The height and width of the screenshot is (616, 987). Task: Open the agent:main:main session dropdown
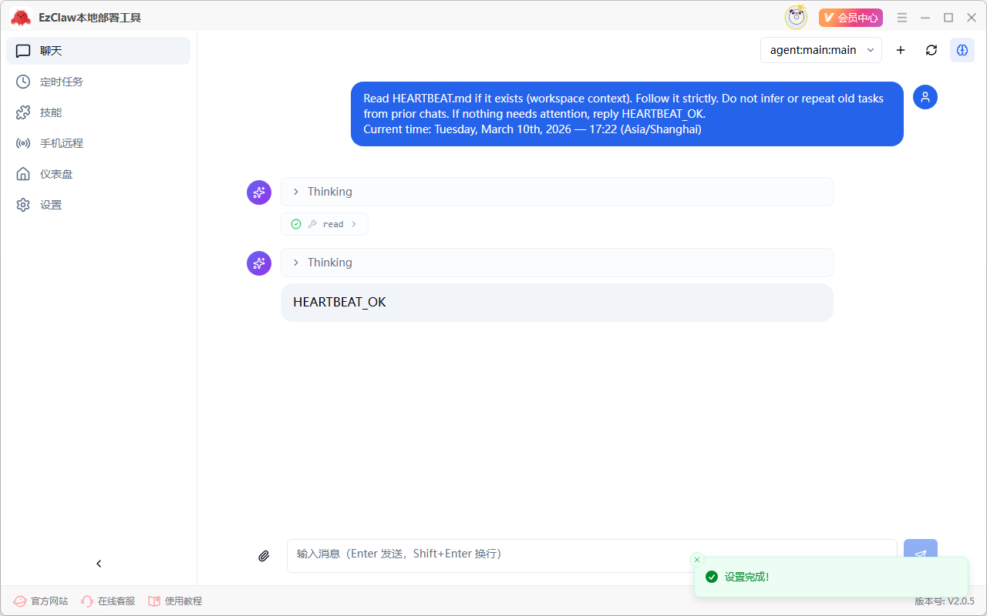point(820,50)
